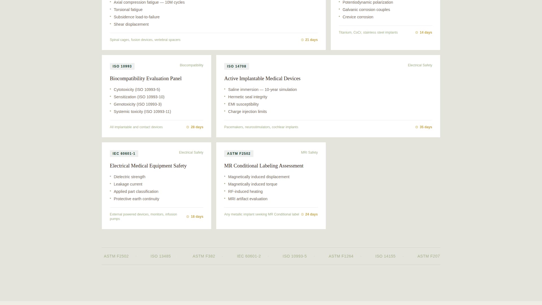This screenshot has height=305, width=542.
Task: Click the ISO 14155 footer link
Action: coord(385,256)
